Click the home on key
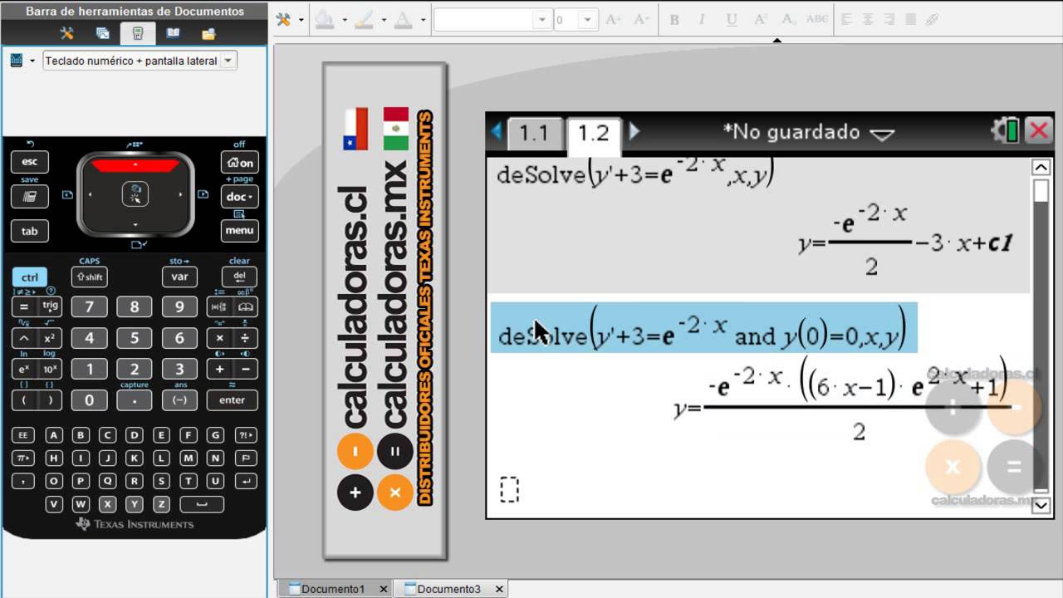Viewport: 1063px width, 598px height. 240,162
